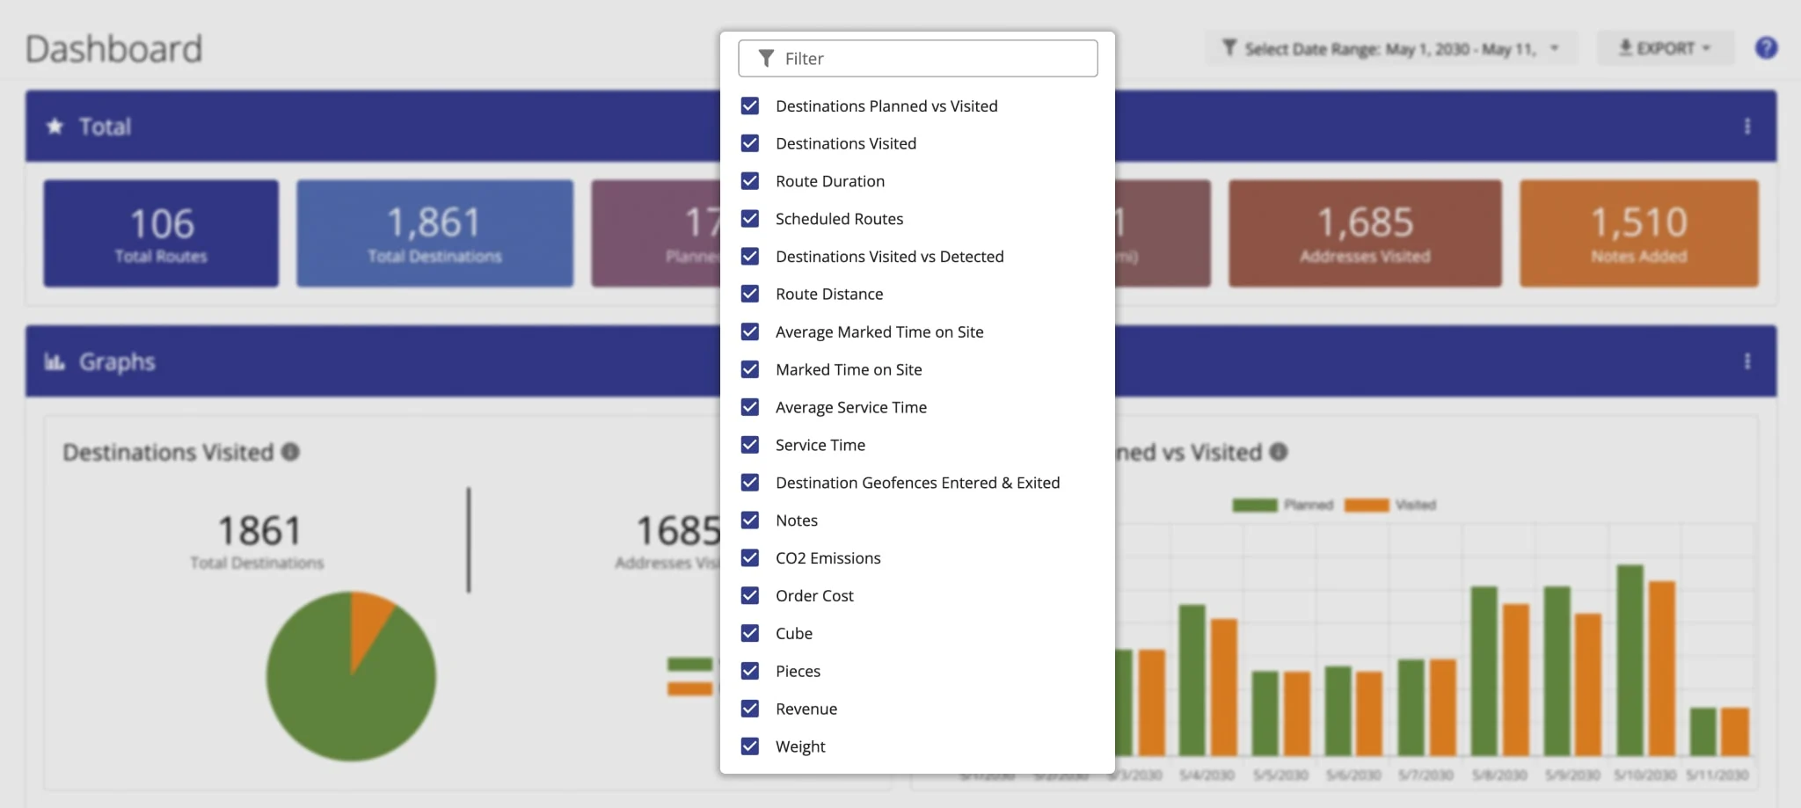Uncheck Destinations Planned vs Visited checkbox
Screen dimensions: 1801x808
pyautogui.click(x=750, y=106)
